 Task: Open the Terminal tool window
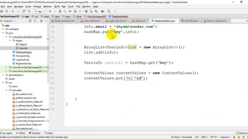(34, 133)
